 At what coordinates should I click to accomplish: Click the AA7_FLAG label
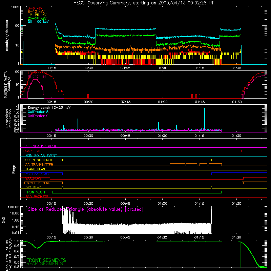pos(33,188)
